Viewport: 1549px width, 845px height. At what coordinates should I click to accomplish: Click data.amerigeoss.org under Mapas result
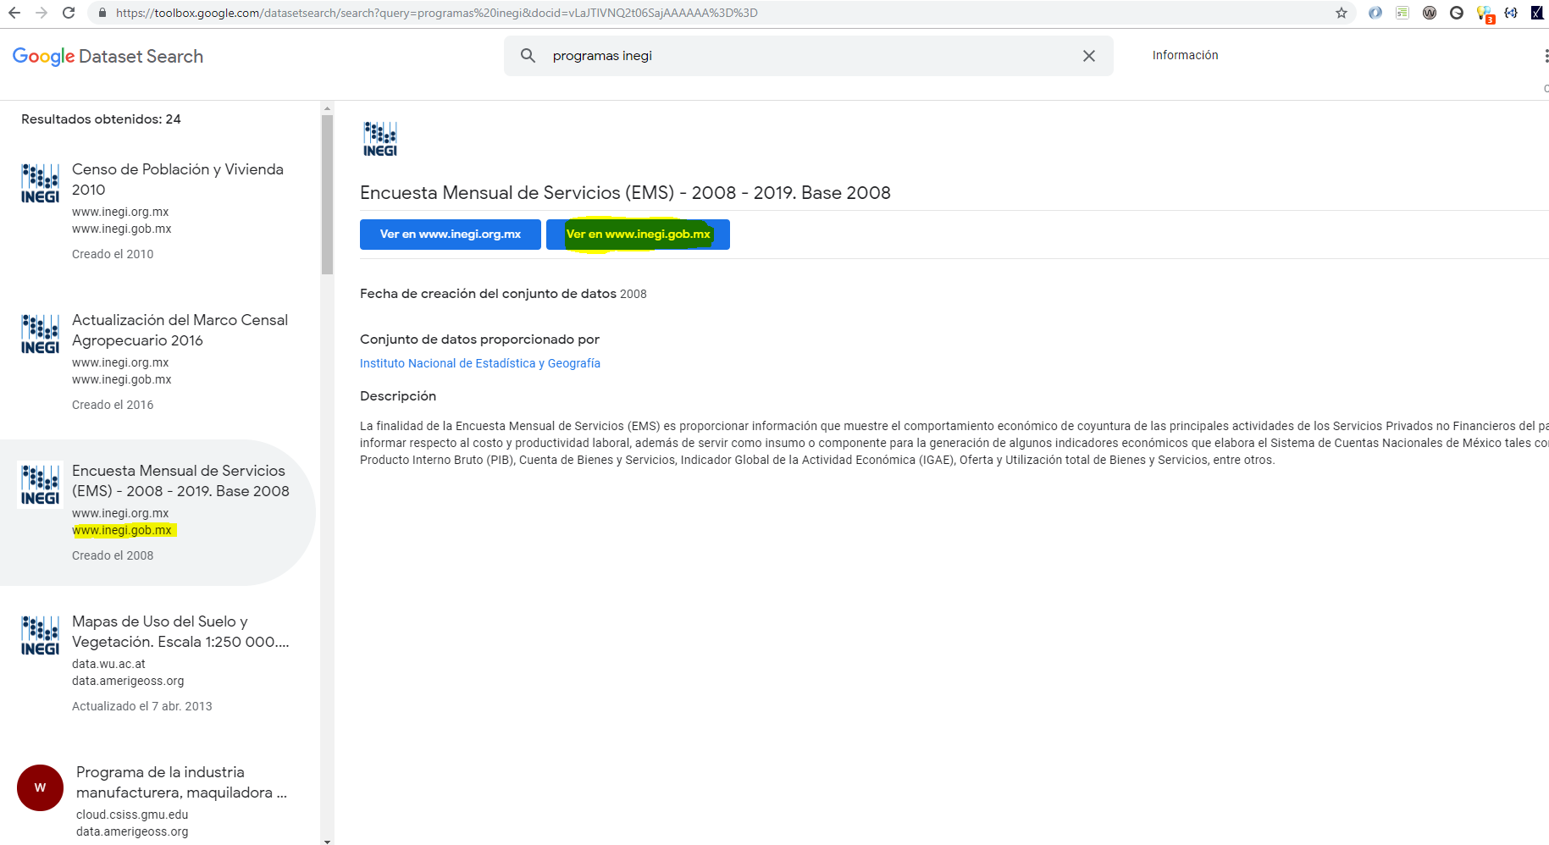click(128, 681)
